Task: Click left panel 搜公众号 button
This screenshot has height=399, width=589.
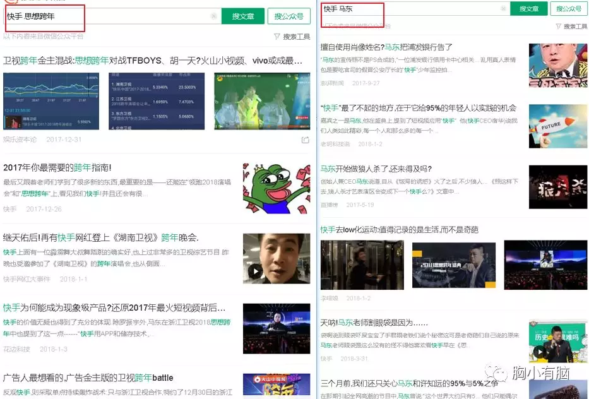Action: [289, 16]
